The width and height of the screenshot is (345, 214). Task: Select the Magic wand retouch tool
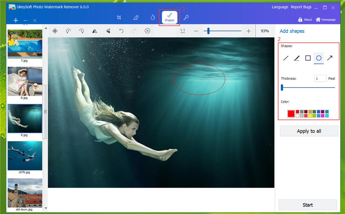186,17
